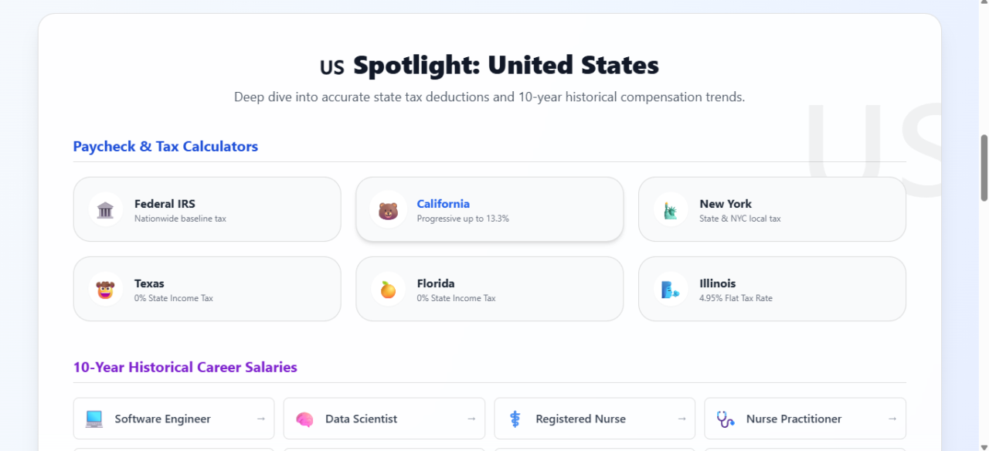This screenshot has height=451, width=989.
Task: Select the California bear icon
Action: (x=388, y=209)
